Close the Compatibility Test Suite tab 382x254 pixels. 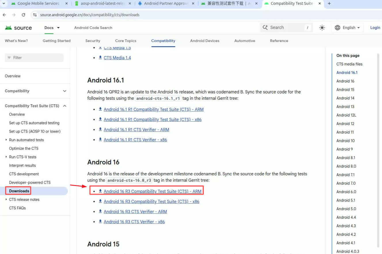[x=320, y=3]
